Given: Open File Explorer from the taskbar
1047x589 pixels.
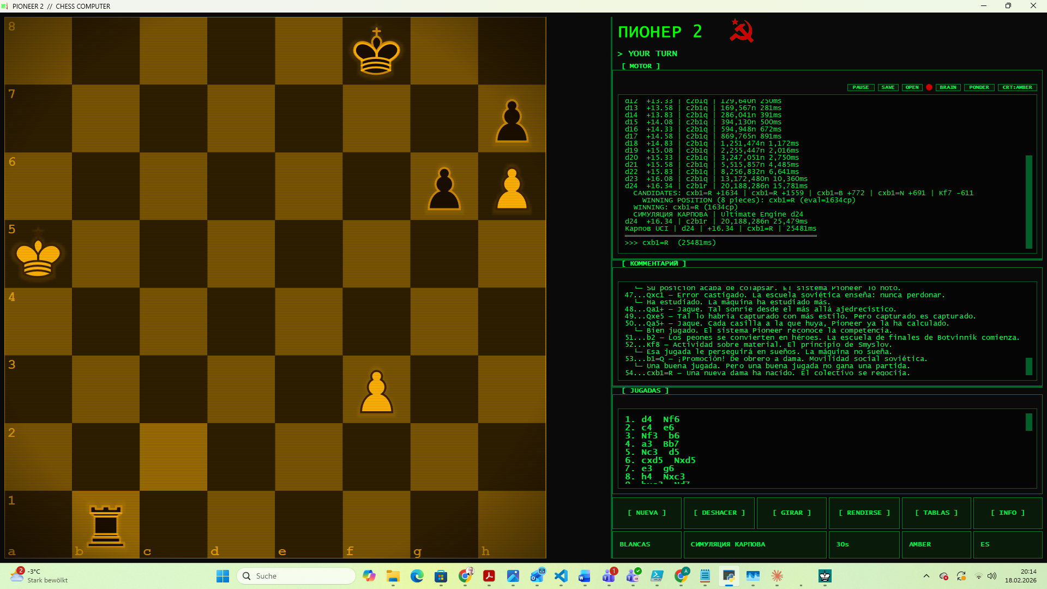Looking at the screenshot, I should (x=393, y=576).
